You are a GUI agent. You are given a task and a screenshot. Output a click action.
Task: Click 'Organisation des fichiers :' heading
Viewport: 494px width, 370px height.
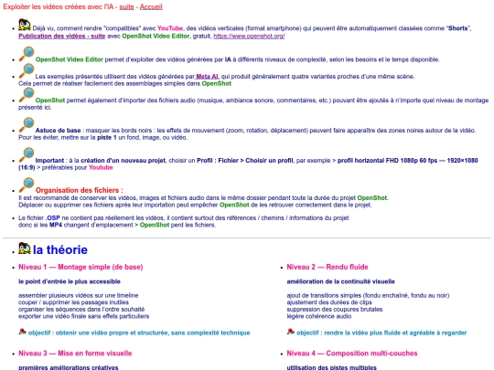[79, 190]
